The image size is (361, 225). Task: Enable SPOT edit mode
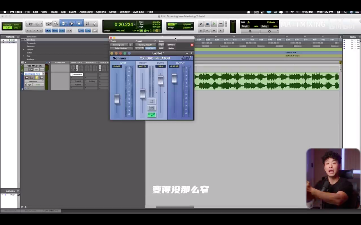point(17,25)
